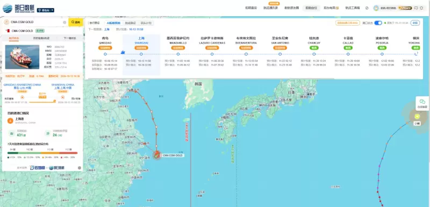Click the online customer service widget
This screenshot has height=207, width=430.
click(422, 103)
